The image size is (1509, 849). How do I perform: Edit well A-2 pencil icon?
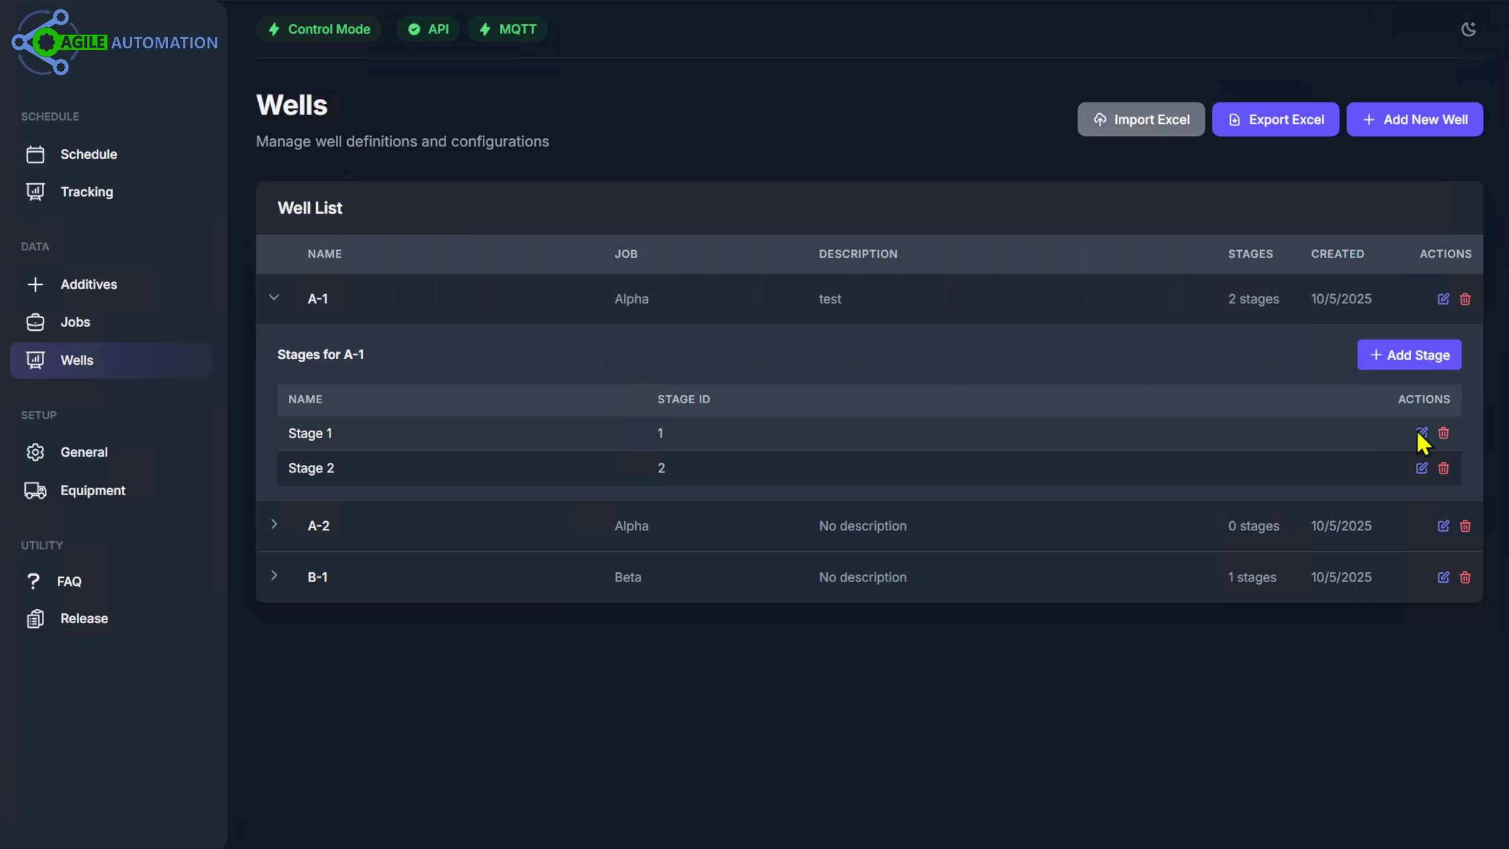[x=1443, y=526]
